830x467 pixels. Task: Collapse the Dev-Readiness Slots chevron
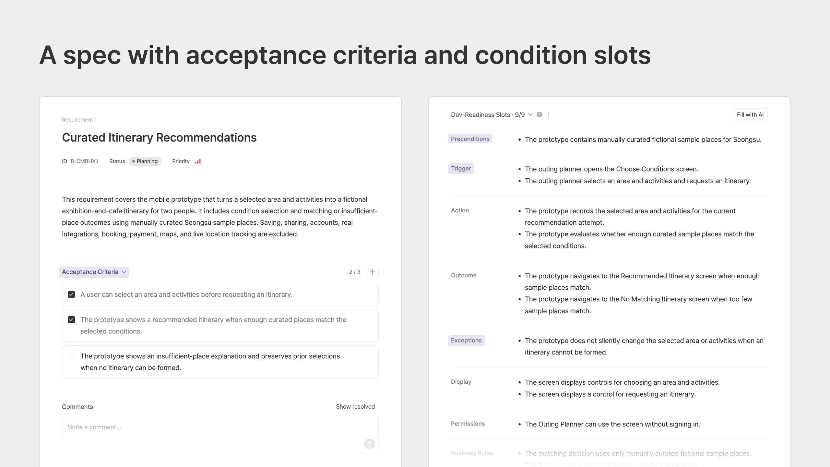click(530, 114)
